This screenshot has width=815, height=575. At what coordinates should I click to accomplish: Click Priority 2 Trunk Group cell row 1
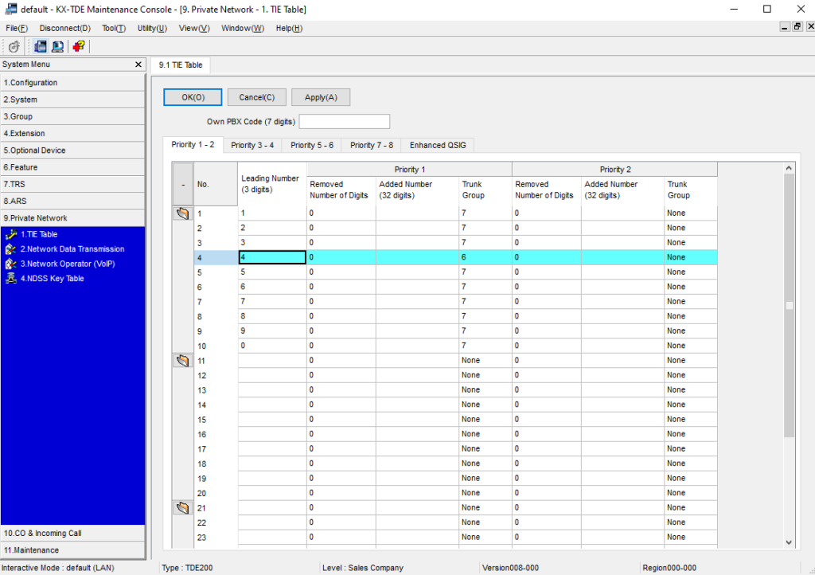[x=691, y=213]
